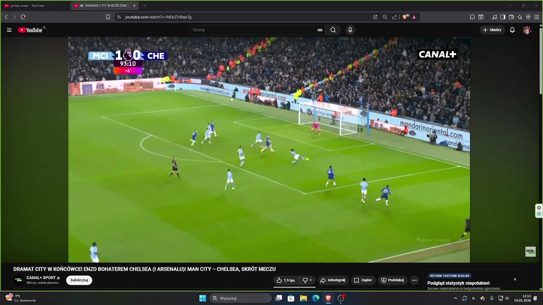Image resolution: width=543 pixels, height=305 pixels.
Task: Reload the page with refresh icon
Action: click(23, 17)
